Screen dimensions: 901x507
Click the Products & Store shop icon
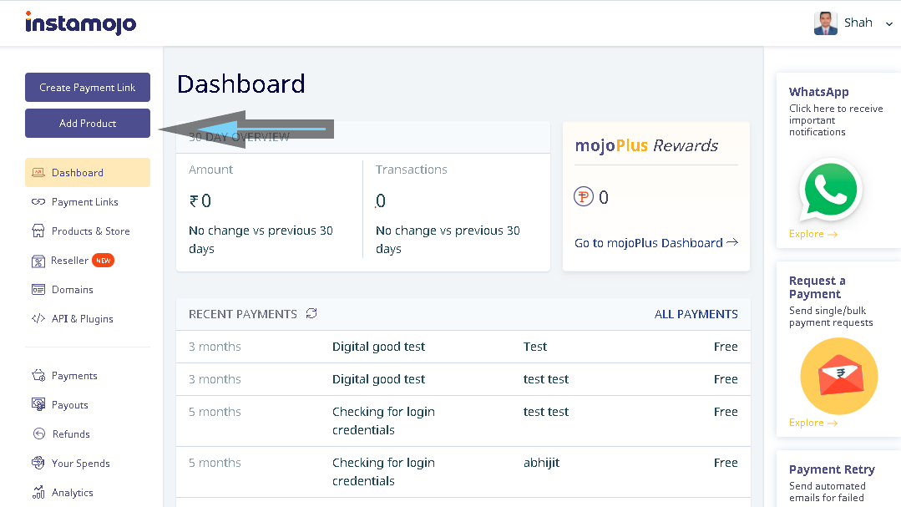pos(38,231)
